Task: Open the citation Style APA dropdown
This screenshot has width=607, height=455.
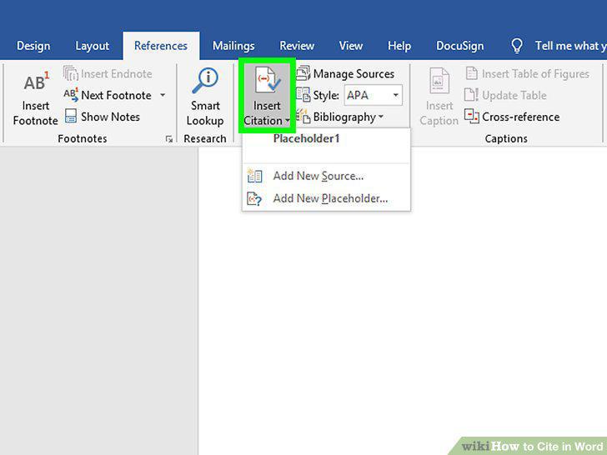Action: click(x=374, y=95)
